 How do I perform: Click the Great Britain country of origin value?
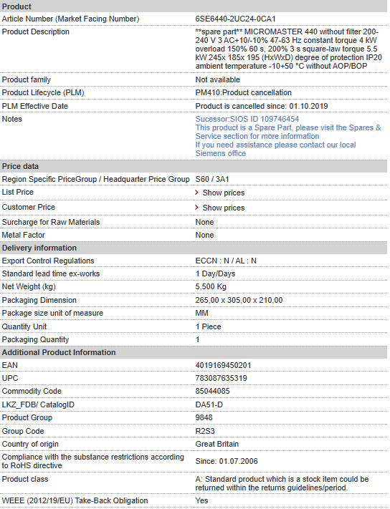[x=217, y=444]
